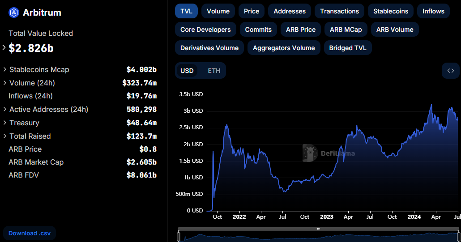
Task: Click the 3.5b USD axis label
Action: [x=191, y=94]
